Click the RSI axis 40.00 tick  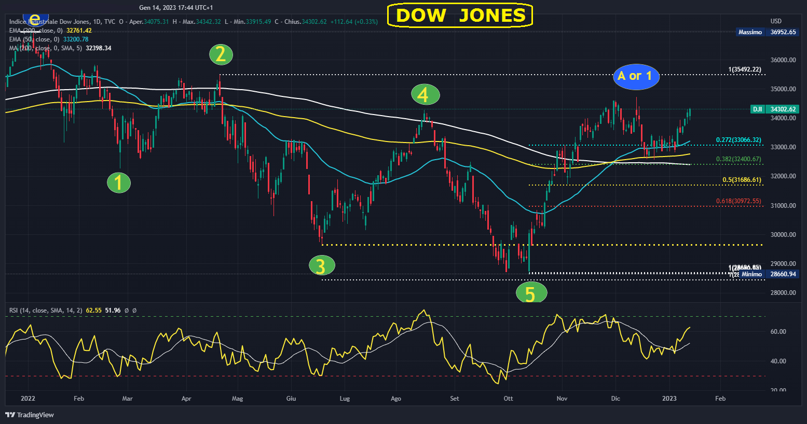click(x=778, y=361)
